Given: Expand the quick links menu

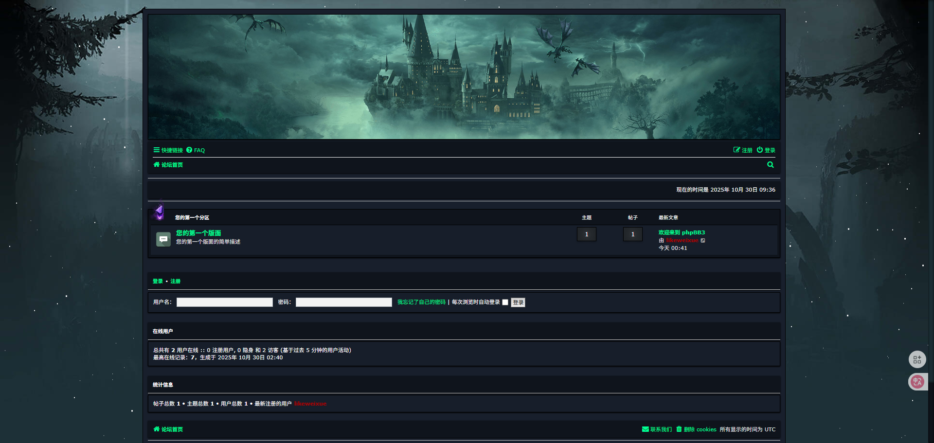Looking at the screenshot, I should 168,150.
